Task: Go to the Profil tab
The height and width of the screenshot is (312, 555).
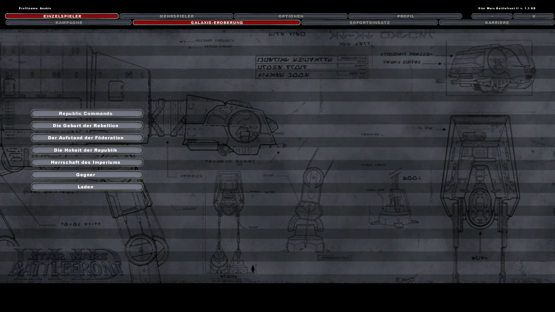Action: pos(405,16)
